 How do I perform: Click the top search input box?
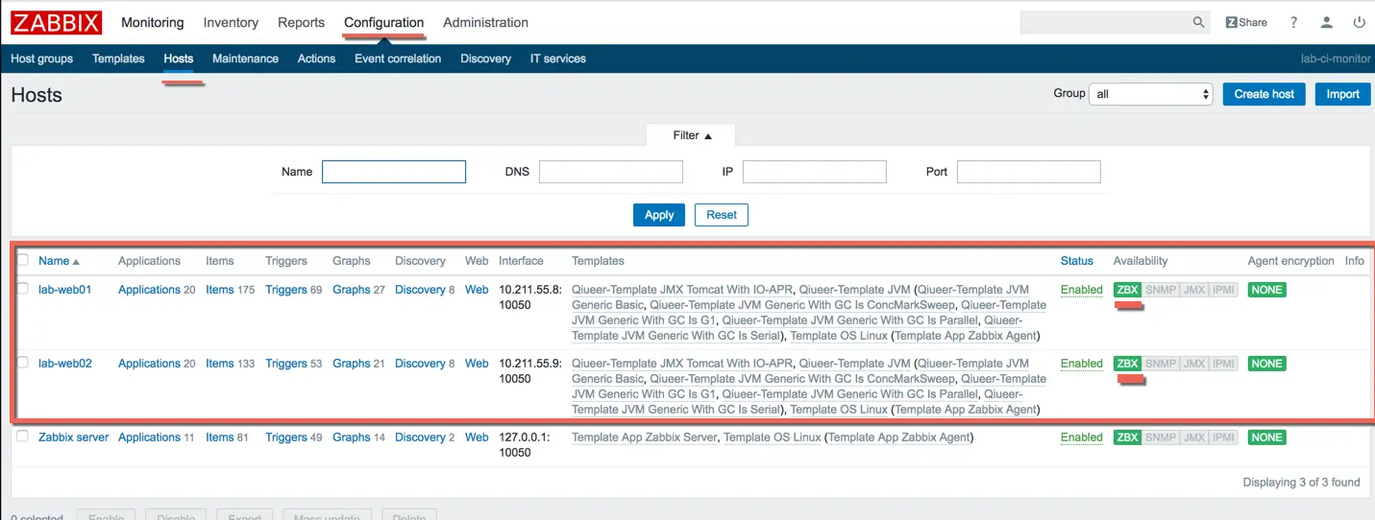tap(1105, 22)
